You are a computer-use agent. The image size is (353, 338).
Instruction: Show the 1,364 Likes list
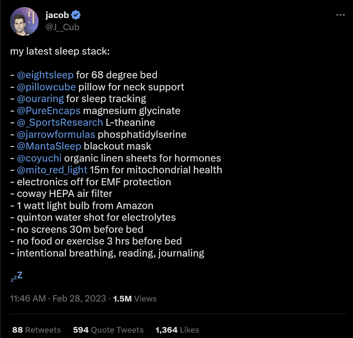click(x=177, y=330)
